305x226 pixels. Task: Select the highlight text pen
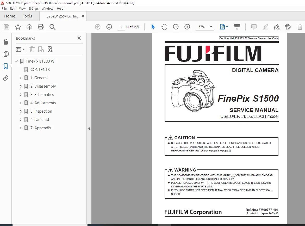coord(265,27)
